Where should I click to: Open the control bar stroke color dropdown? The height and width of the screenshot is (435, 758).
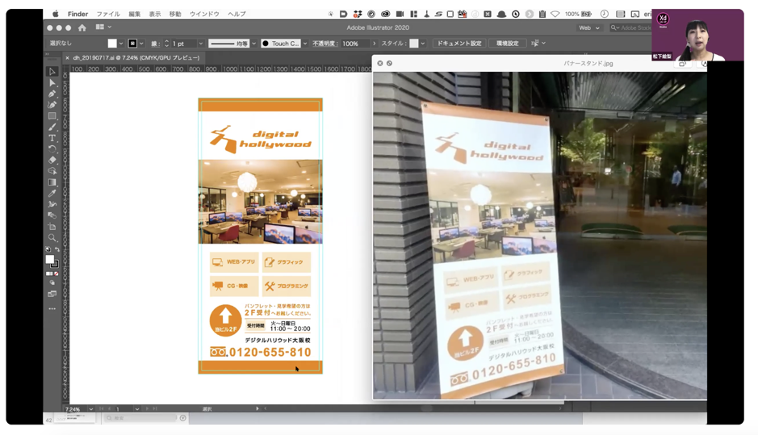click(141, 44)
